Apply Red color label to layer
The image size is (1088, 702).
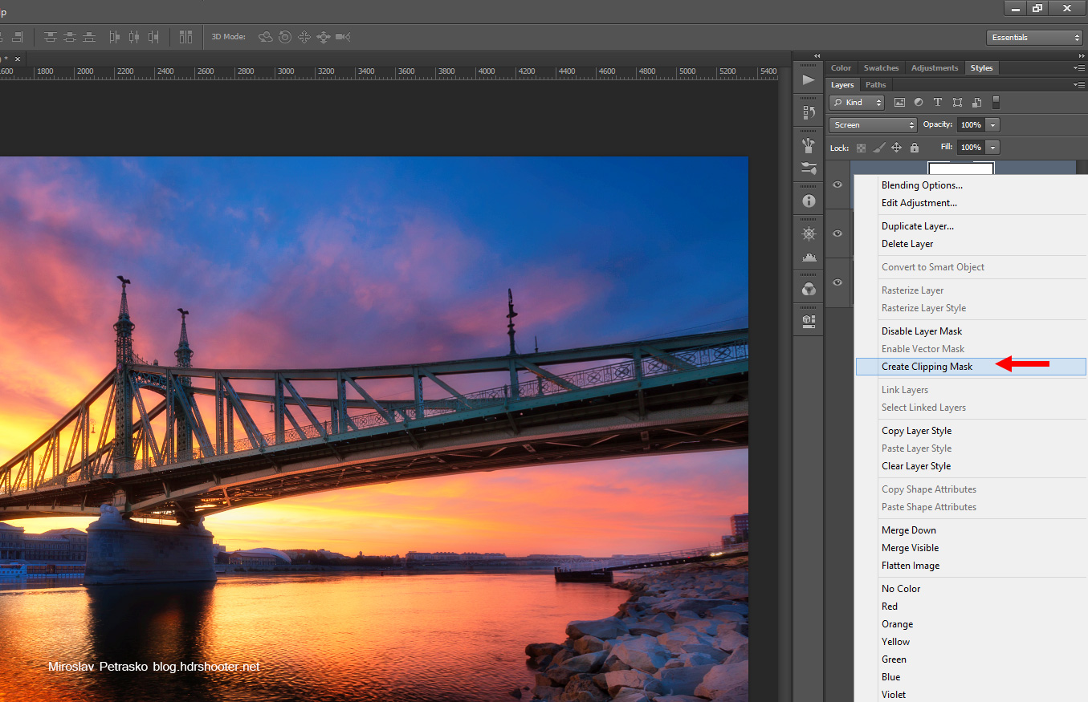[x=890, y=607]
